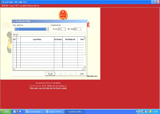Switch to 'Document3 - Microsoft' taskbar window

pos(55,112)
